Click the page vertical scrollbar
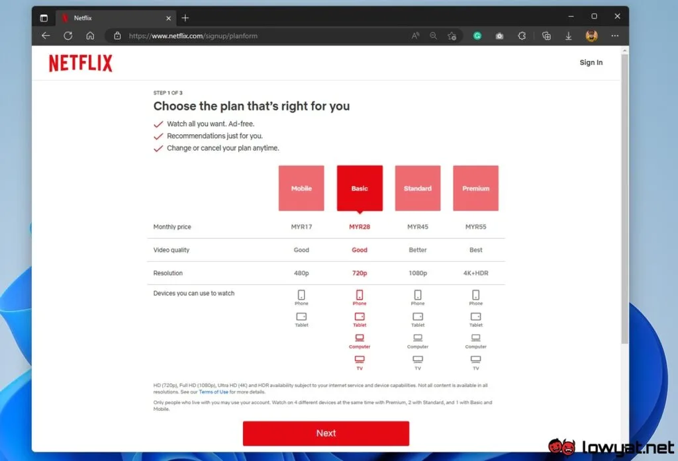Screen dimensions: 678x461 [x=624, y=198]
